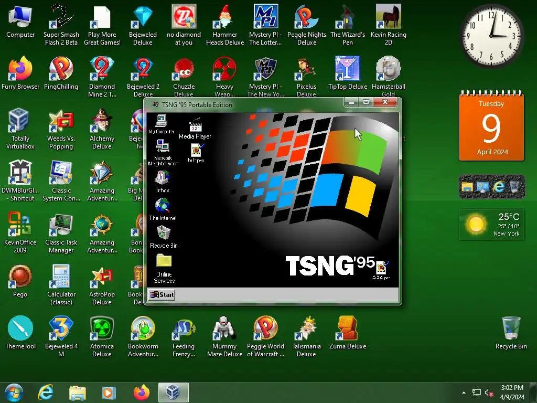This screenshot has height=403, width=537.
Task: Open Chuzzle Deluxe shortcut
Action: pyautogui.click(x=184, y=77)
